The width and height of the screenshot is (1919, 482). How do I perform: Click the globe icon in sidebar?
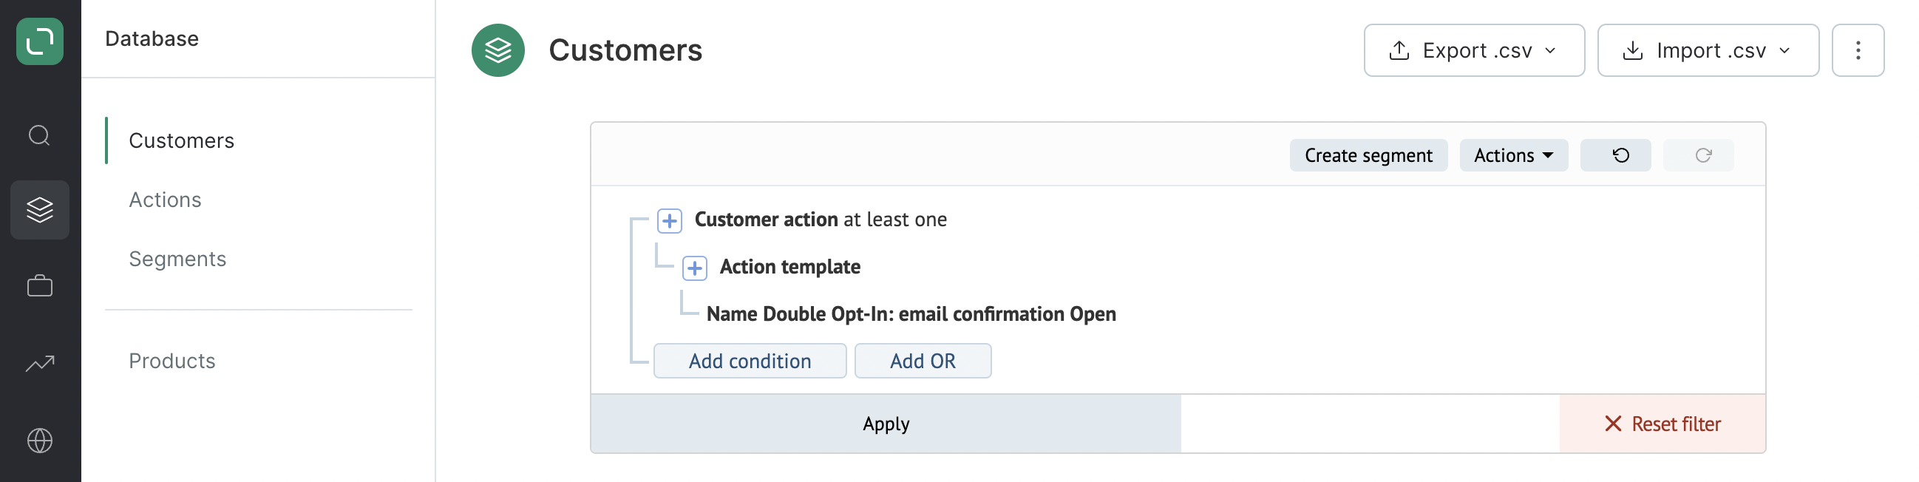(39, 441)
